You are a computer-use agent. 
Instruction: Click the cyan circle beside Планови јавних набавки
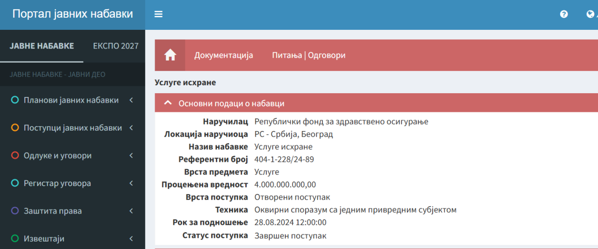click(14, 100)
